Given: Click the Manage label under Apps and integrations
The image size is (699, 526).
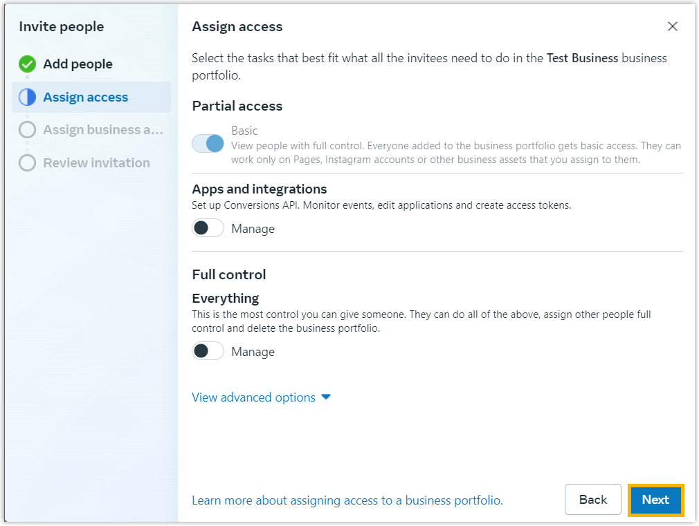Looking at the screenshot, I should (253, 229).
